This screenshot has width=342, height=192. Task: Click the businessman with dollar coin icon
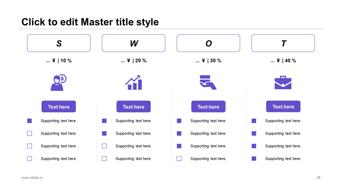point(59,82)
